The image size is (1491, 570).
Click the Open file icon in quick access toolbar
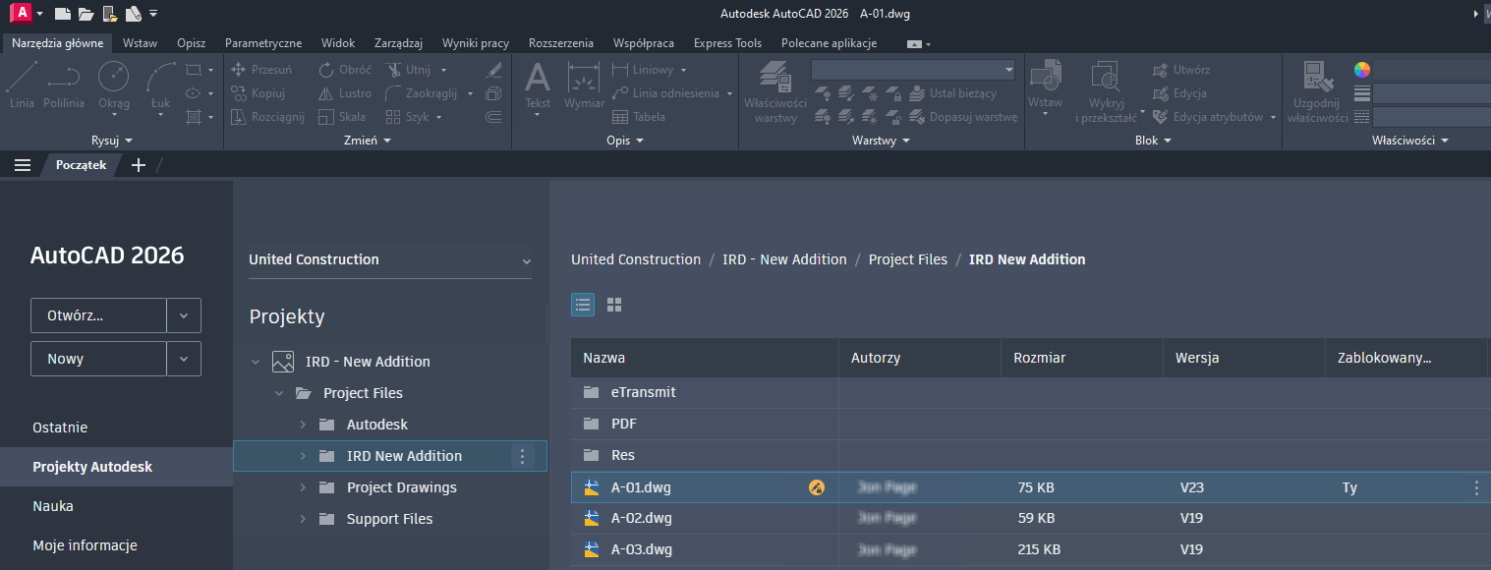click(x=86, y=14)
